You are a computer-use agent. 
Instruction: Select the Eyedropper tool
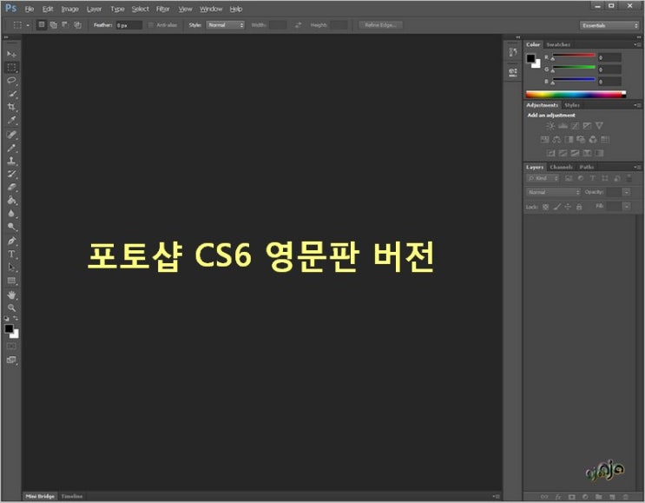tap(11, 120)
